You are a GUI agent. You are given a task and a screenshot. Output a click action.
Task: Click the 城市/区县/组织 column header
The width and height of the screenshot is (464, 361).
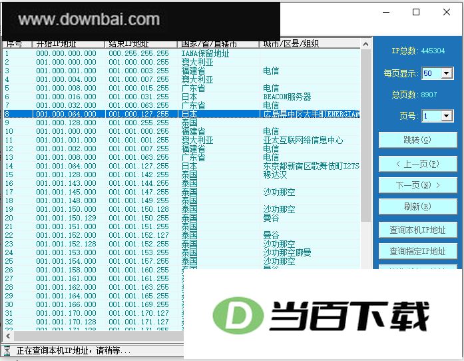coord(310,44)
